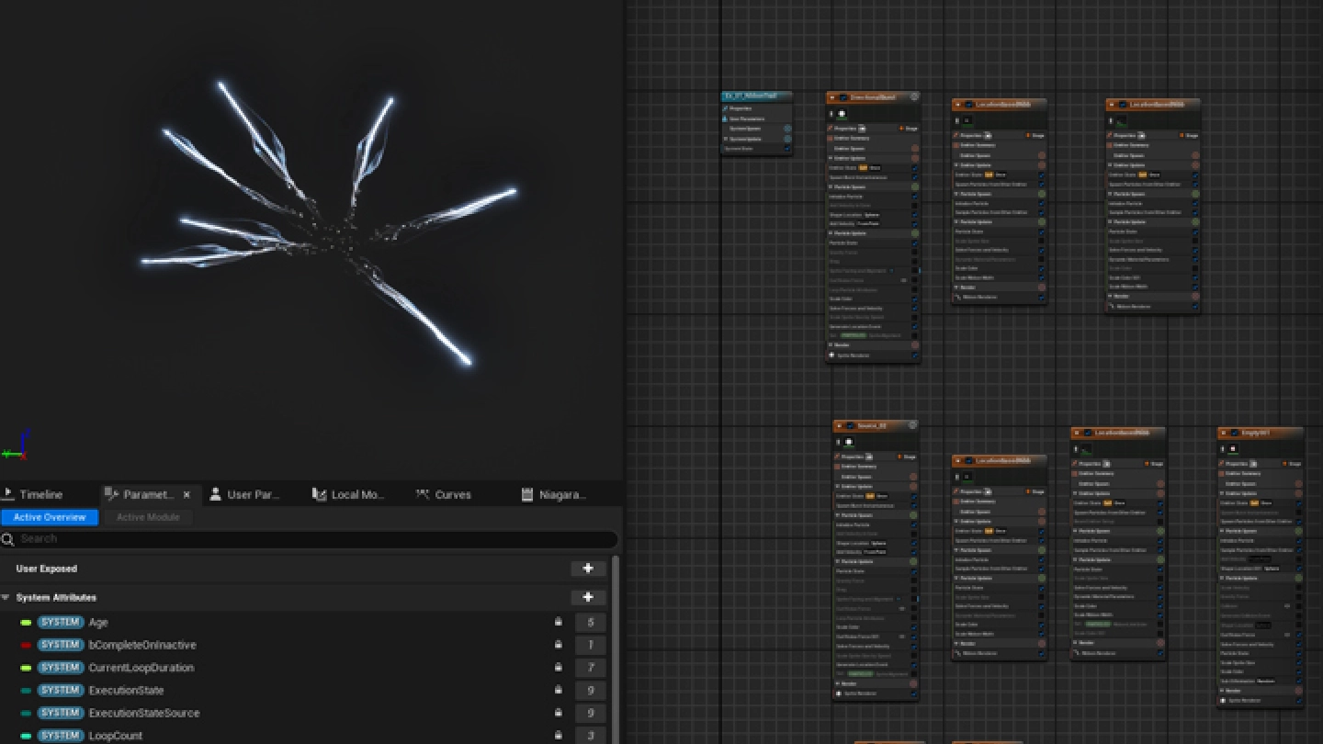The image size is (1323, 744).
Task: Select the Parameters tab
Action: 148,494
